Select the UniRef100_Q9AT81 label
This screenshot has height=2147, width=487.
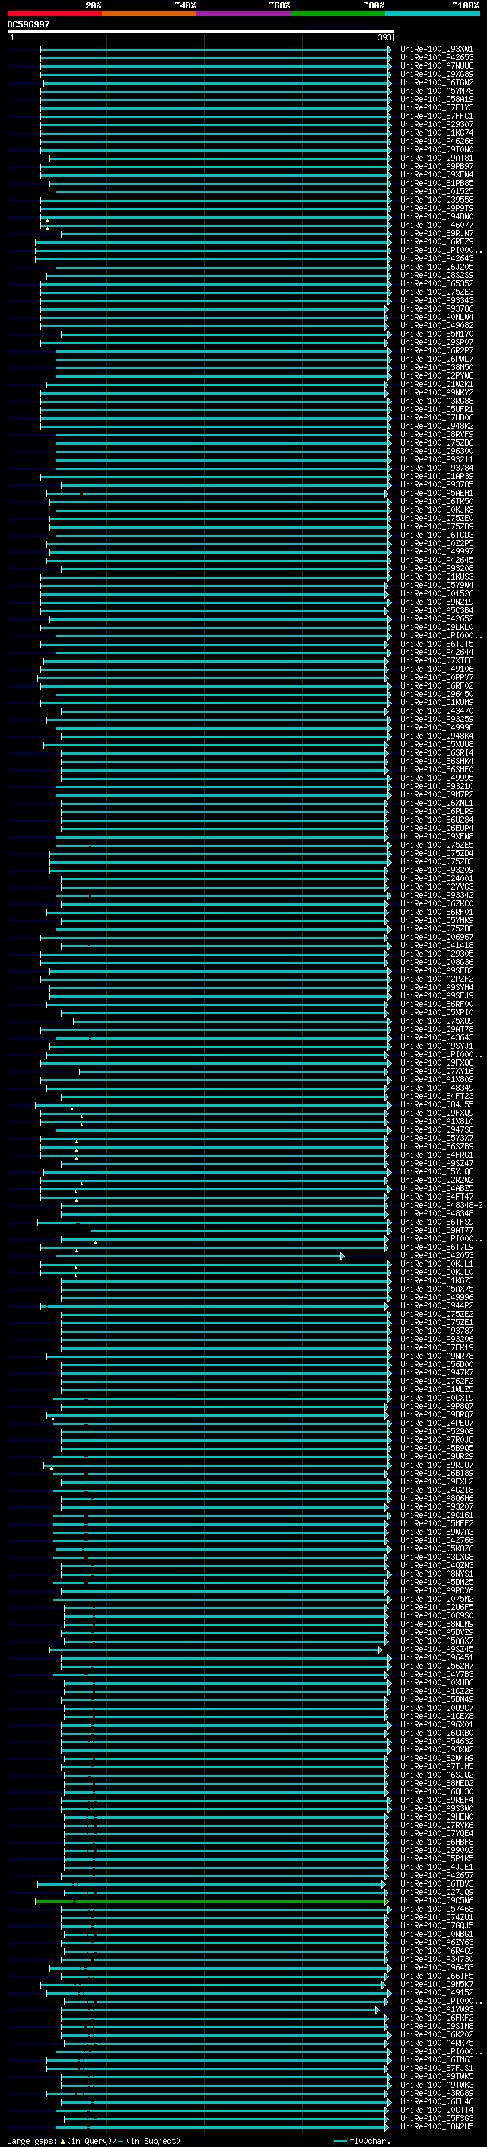[436, 158]
